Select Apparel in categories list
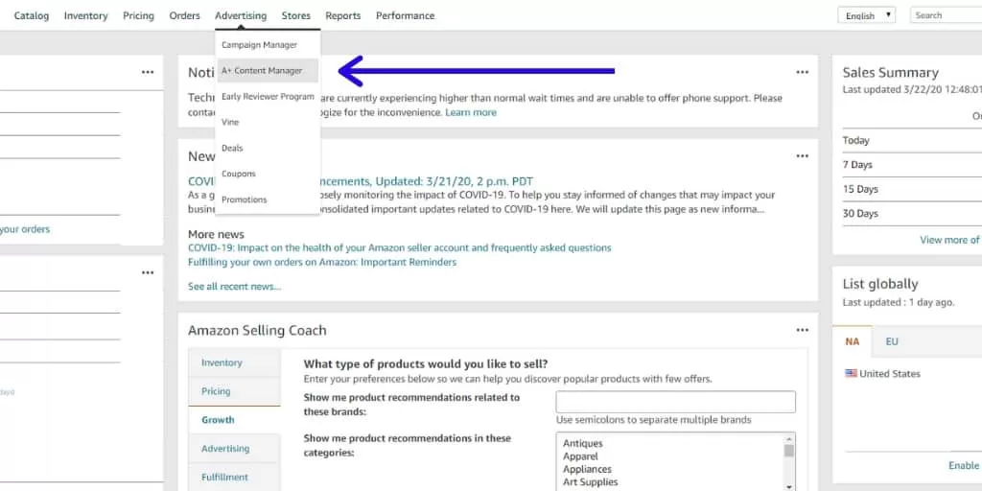The height and width of the screenshot is (491, 982). 580,456
